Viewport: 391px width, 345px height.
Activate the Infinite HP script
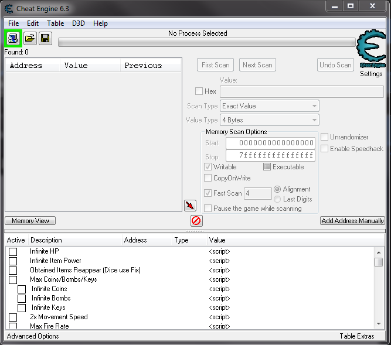pyautogui.click(x=13, y=252)
